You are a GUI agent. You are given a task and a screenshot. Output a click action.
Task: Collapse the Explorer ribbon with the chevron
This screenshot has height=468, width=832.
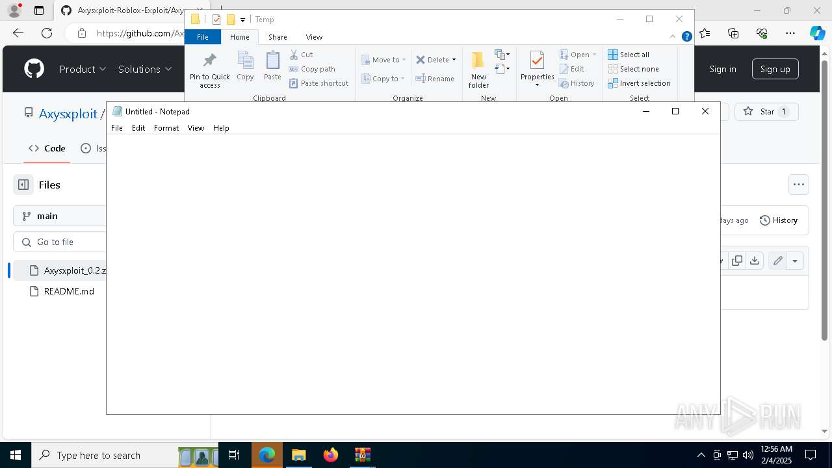(x=673, y=37)
